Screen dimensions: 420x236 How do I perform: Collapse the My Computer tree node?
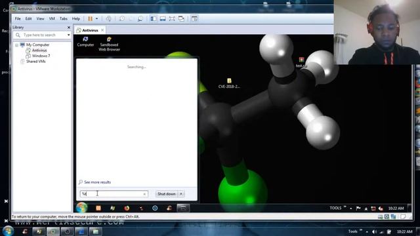point(16,45)
